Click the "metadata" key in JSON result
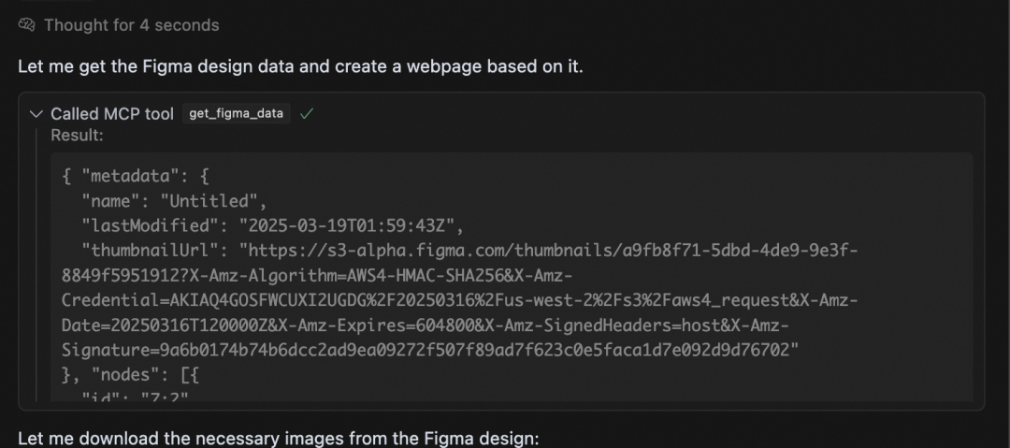Viewport: 1010px width, 448px height. [x=129, y=176]
